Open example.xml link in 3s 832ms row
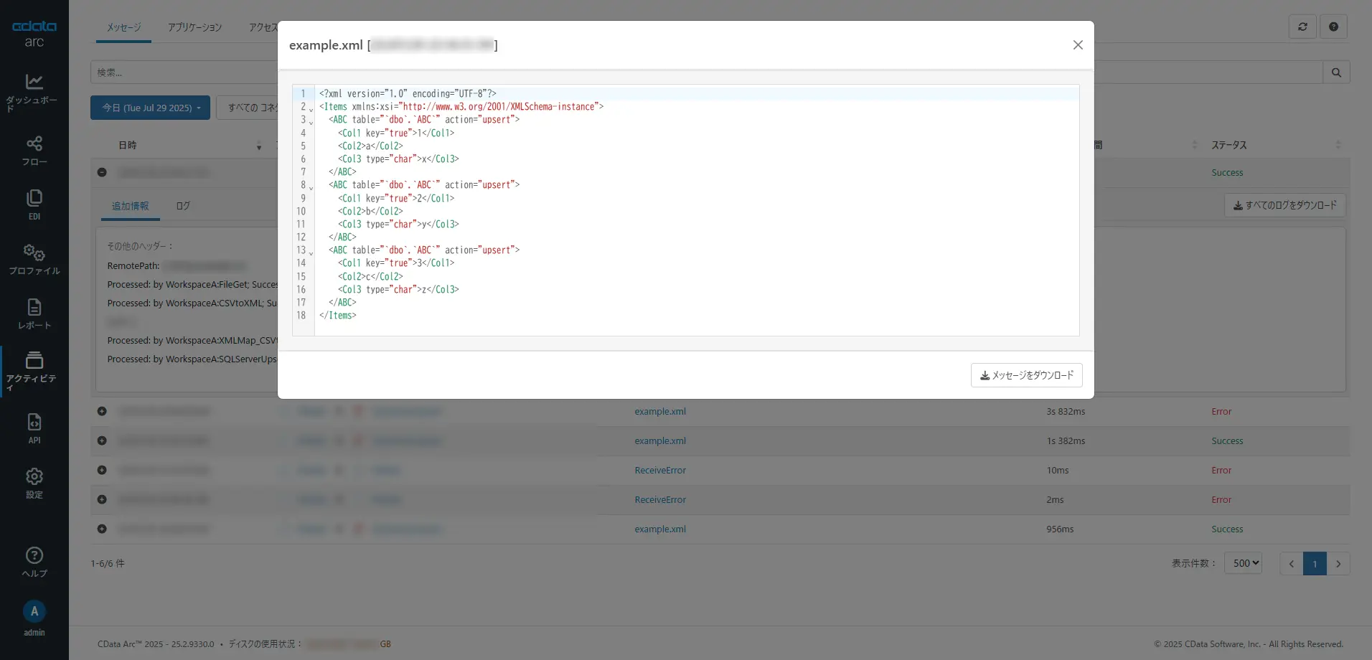Image resolution: width=1372 pixels, height=660 pixels. (660, 412)
